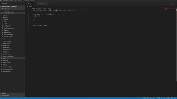Click the build.gradle file icon
Viewport: 177px width, 99px height.
point(2,26)
